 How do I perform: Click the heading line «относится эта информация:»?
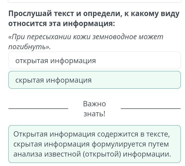pos(62,24)
